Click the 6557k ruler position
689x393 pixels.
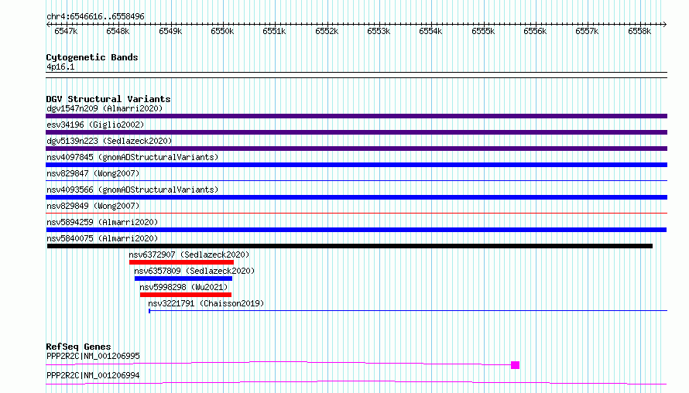587,31
